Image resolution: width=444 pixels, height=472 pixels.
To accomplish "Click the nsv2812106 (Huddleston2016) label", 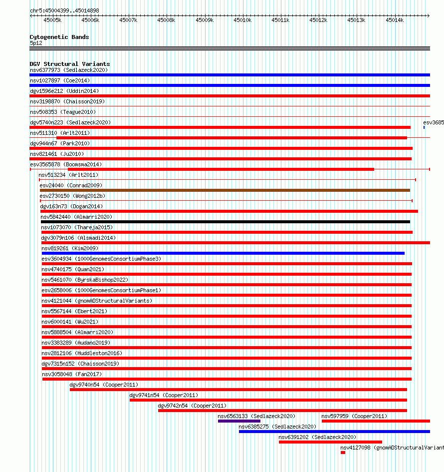I will (82, 354).
